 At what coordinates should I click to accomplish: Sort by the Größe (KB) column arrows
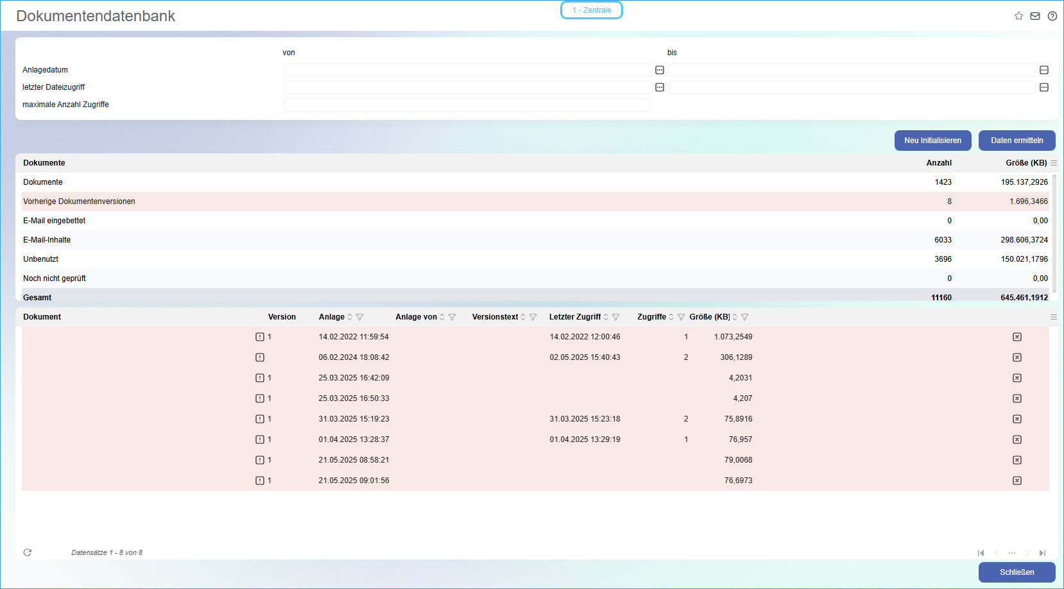pyautogui.click(x=735, y=317)
